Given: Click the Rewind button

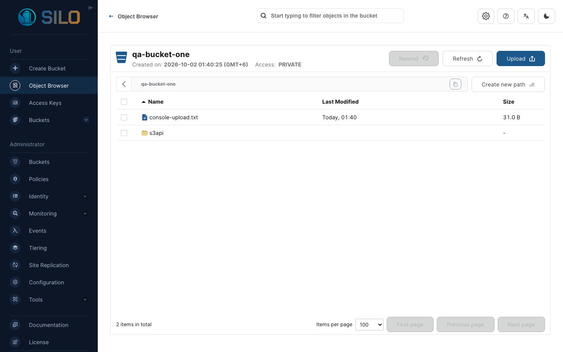Looking at the screenshot, I should tap(414, 59).
